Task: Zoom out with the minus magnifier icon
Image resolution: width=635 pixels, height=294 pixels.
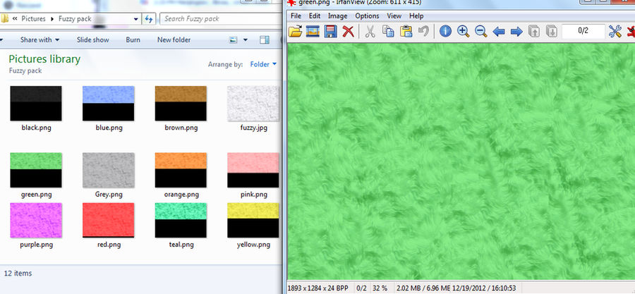Action: pyautogui.click(x=480, y=32)
